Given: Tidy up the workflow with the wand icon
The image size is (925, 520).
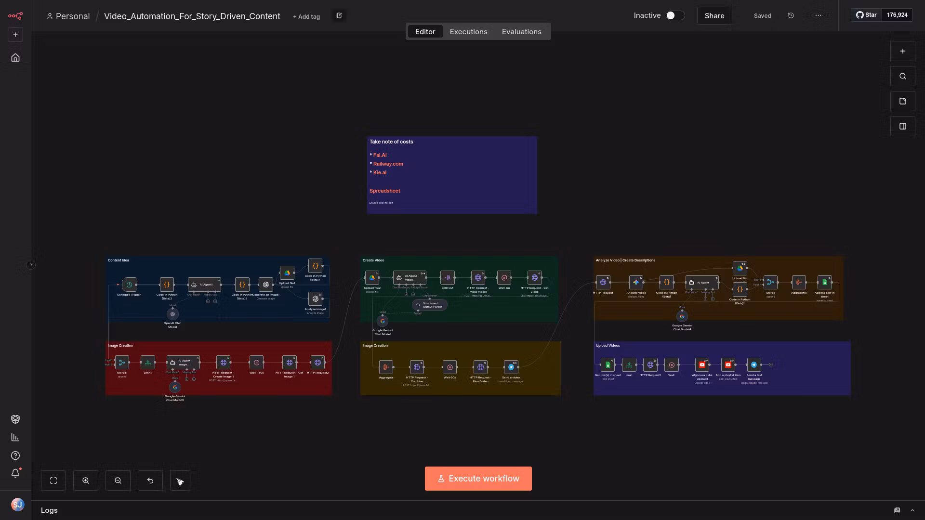Looking at the screenshot, I should pyautogui.click(x=180, y=480).
